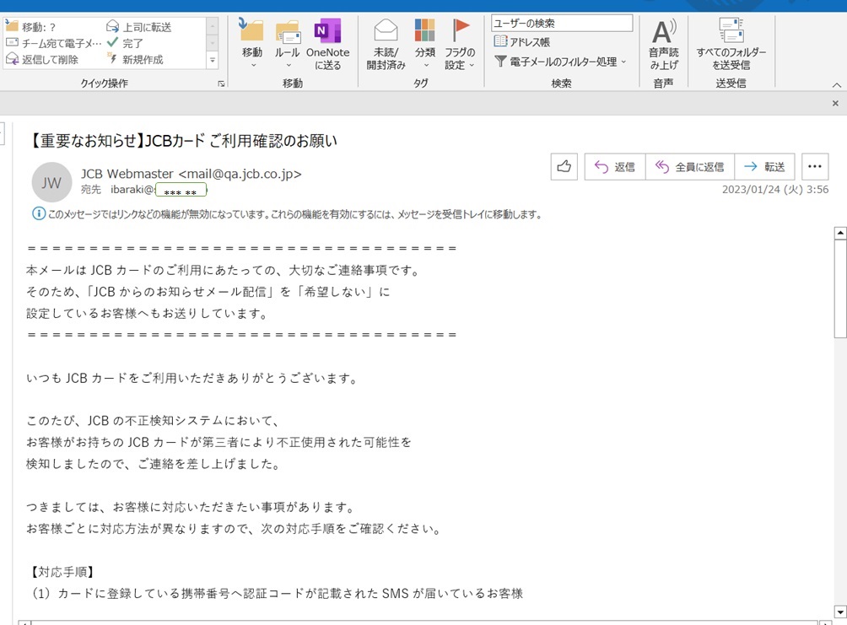Click the info icon in the notification bar

(38, 214)
